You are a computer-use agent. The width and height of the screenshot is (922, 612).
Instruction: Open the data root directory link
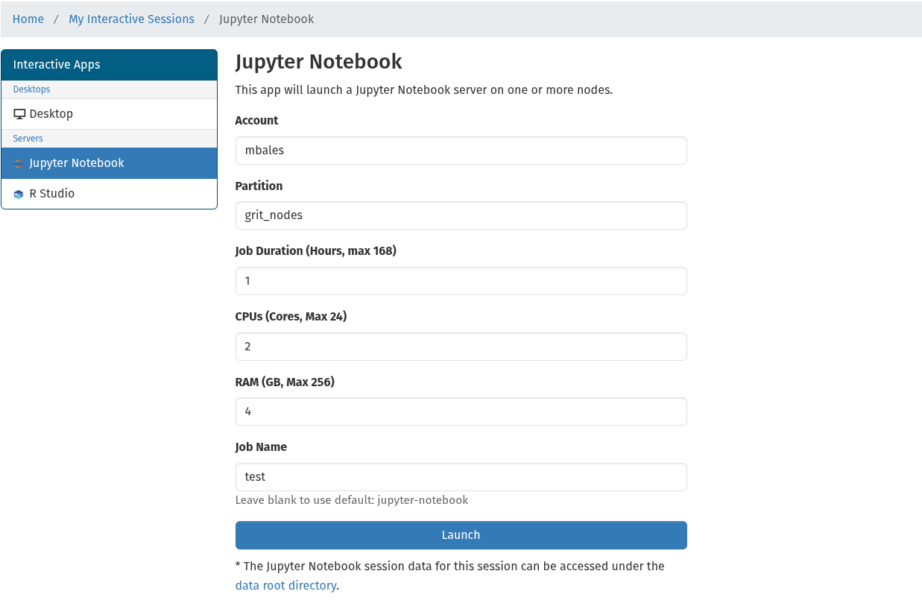tap(285, 586)
